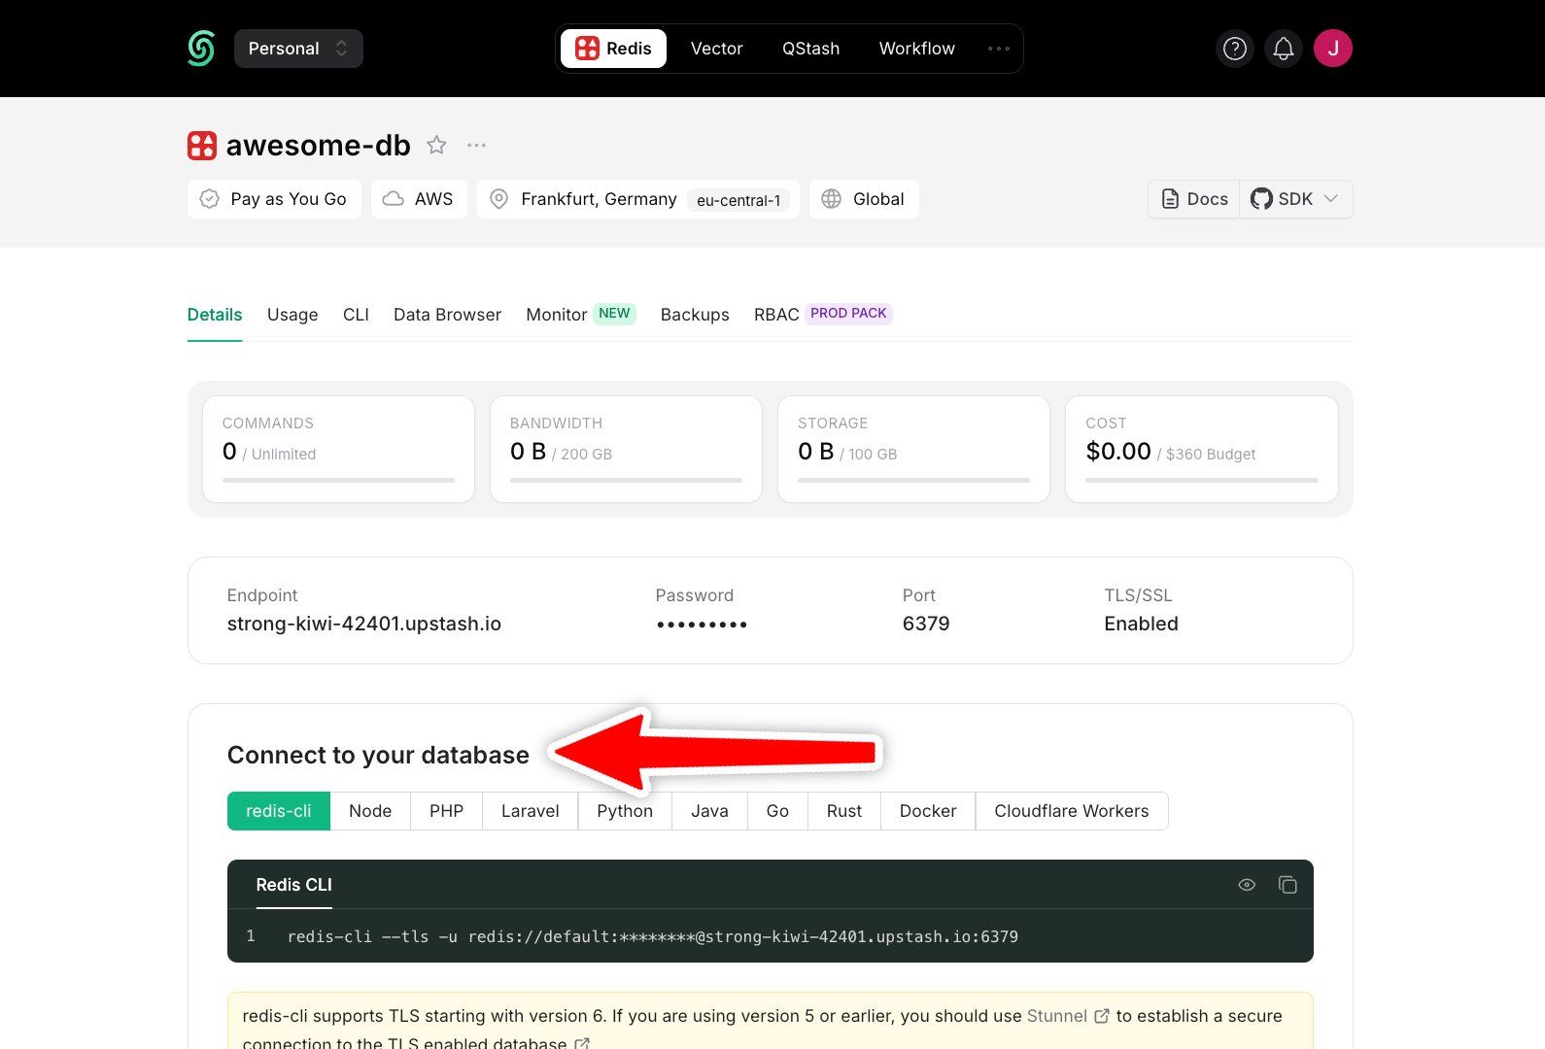The image size is (1545, 1049).
Task: Star the awesome-db database
Action: point(436,146)
